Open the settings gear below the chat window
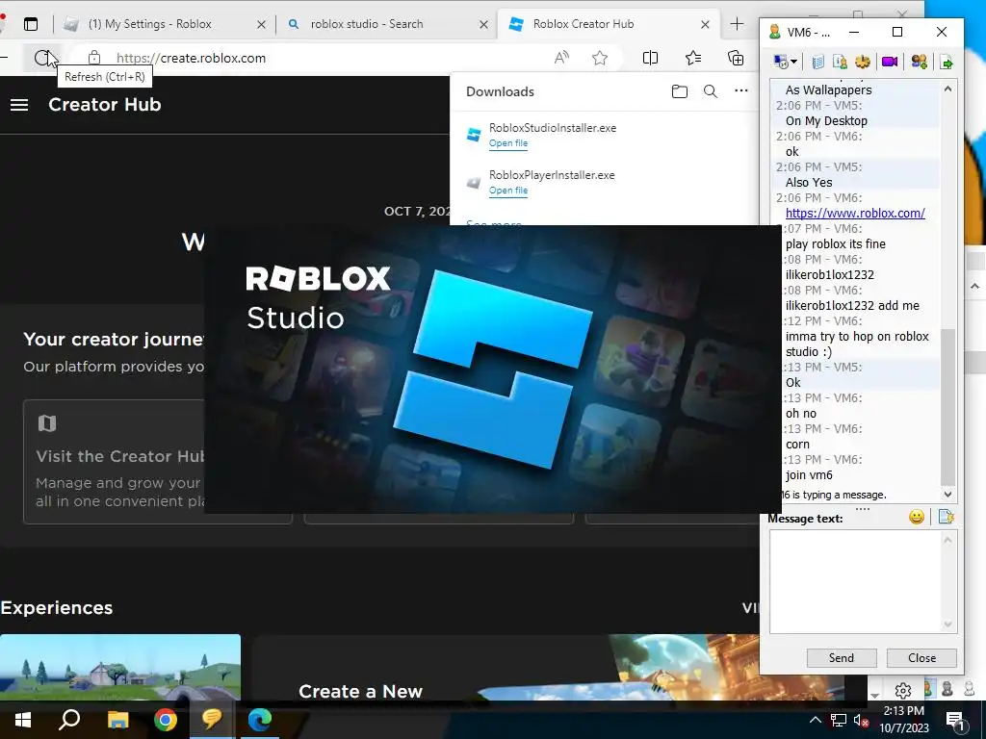 point(903,690)
